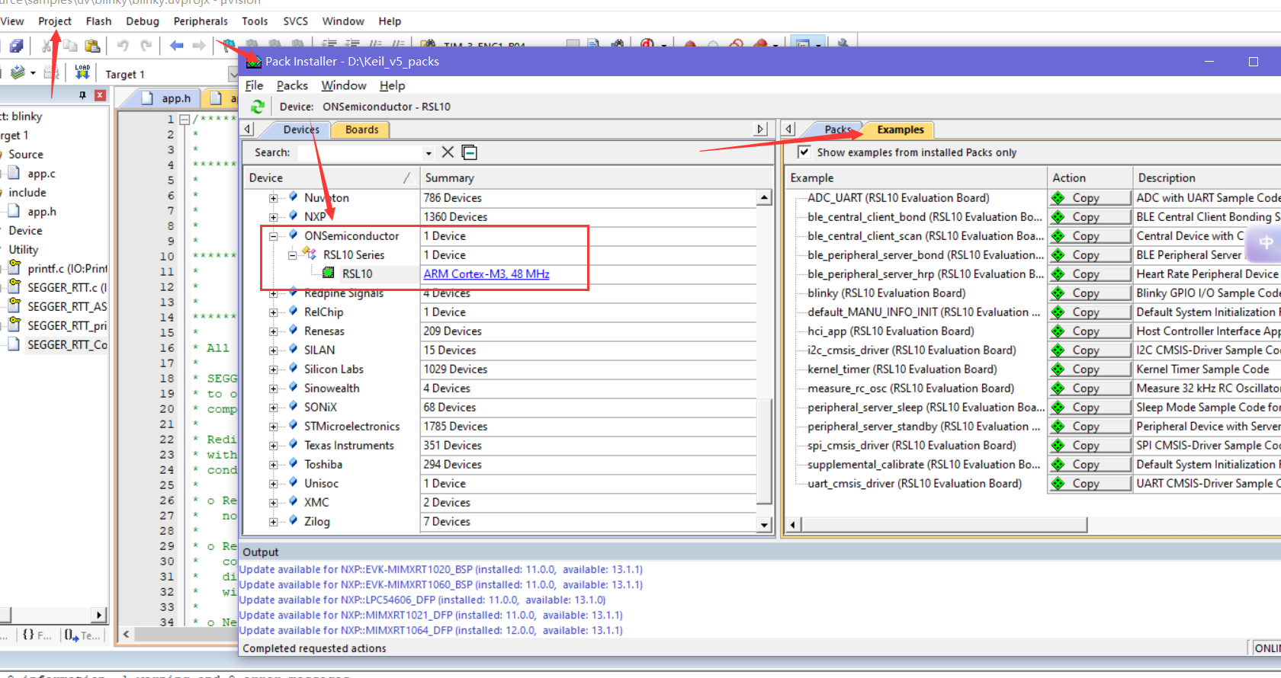Image resolution: width=1281 pixels, height=678 pixels.
Task: Click the Description column header
Action: tap(1207, 177)
